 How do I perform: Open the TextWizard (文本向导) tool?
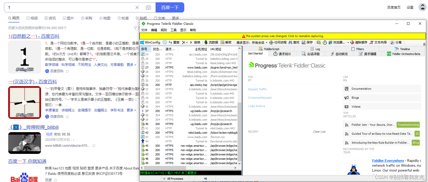tap(378, 42)
